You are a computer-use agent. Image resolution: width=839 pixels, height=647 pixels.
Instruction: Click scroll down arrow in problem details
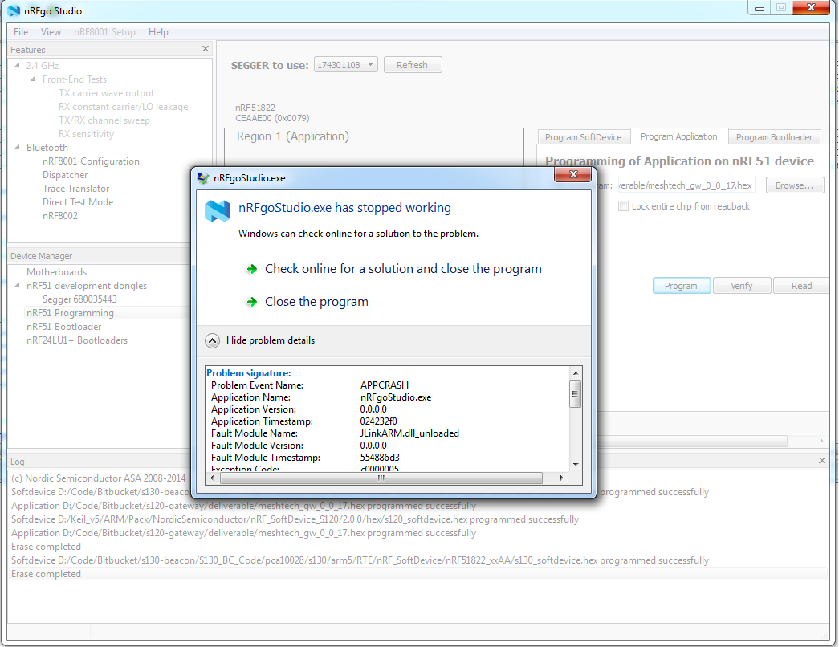point(576,465)
